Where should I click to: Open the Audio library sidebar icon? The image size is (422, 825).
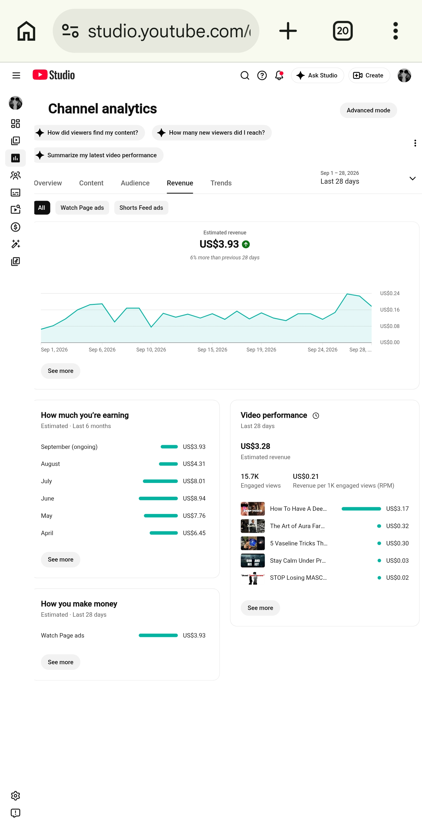[15, 262]
